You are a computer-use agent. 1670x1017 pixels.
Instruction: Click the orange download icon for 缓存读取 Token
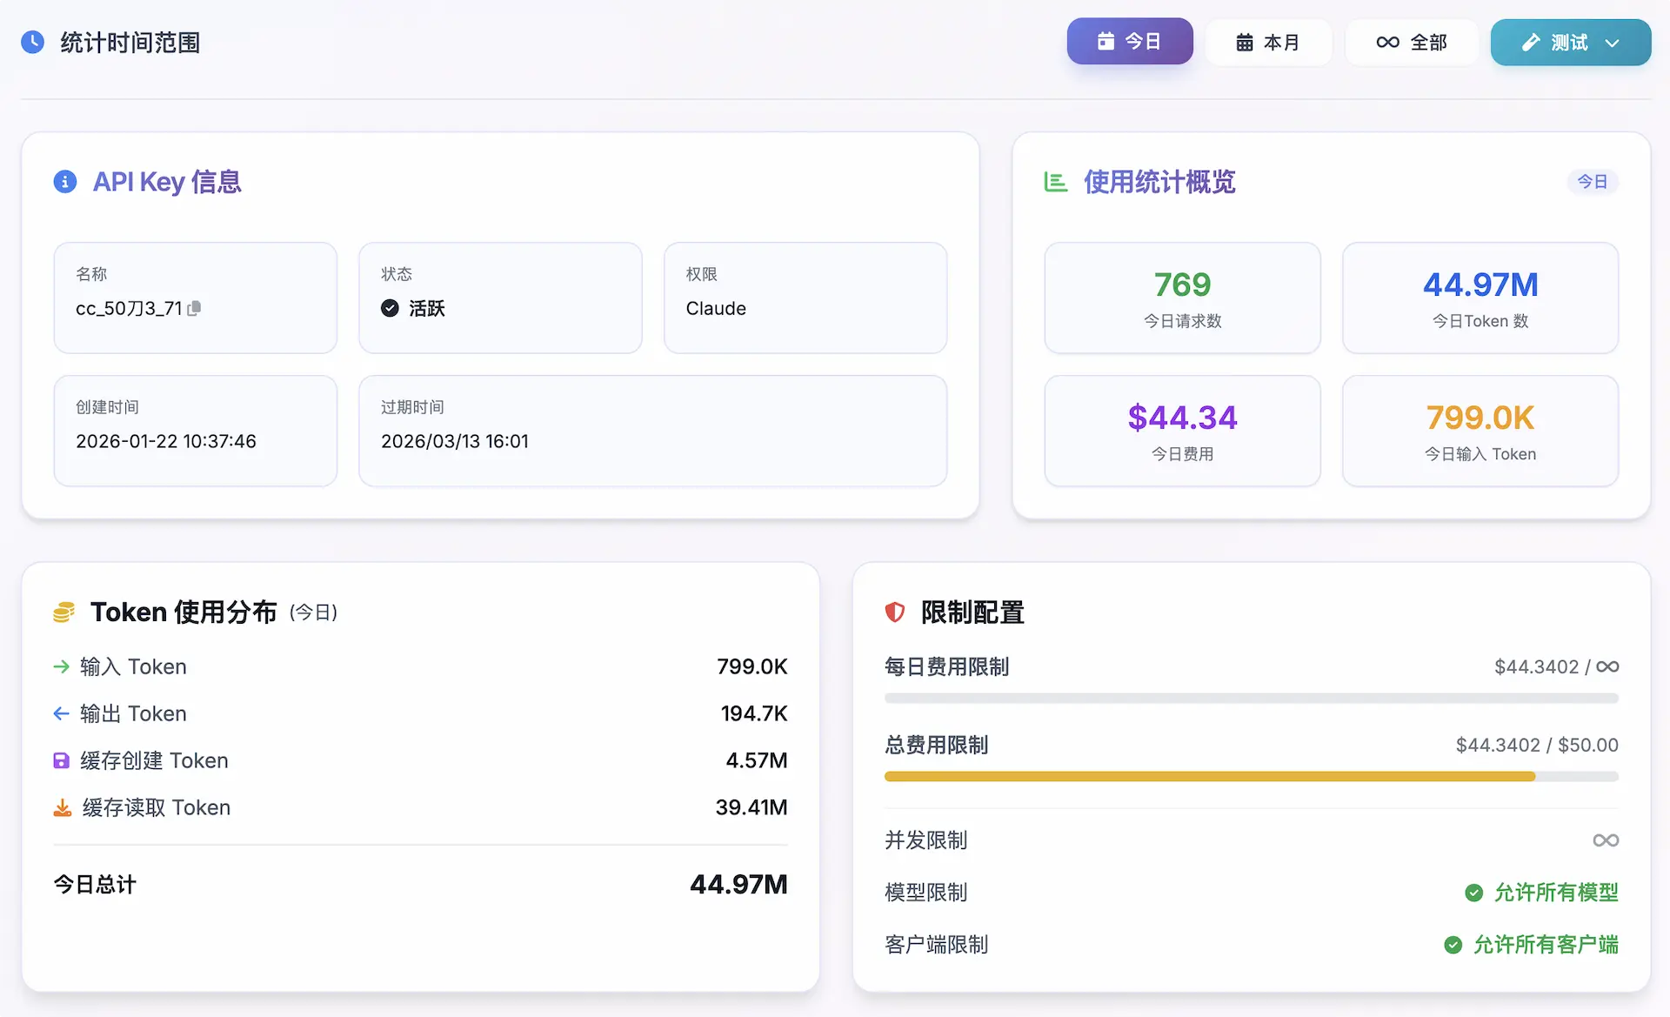(x=63, y=808)
